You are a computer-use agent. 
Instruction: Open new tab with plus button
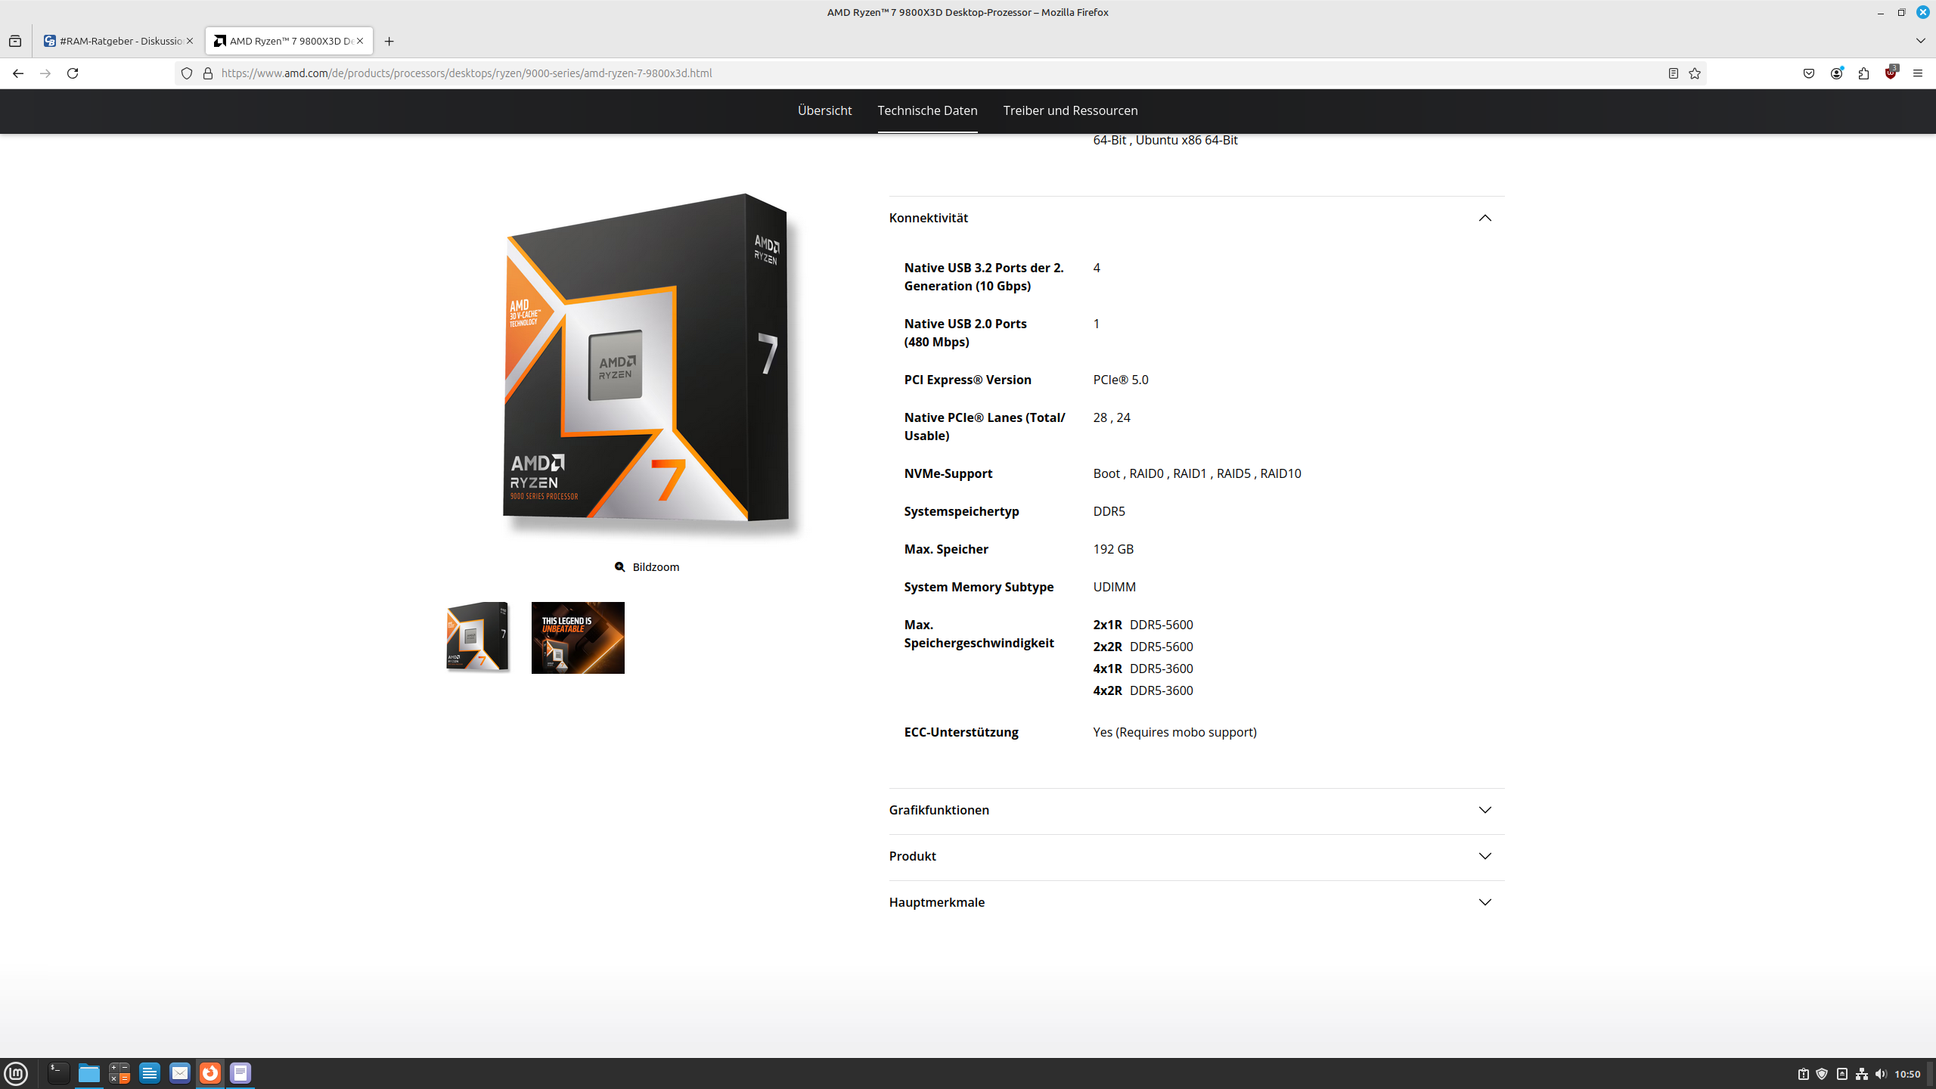389,42
